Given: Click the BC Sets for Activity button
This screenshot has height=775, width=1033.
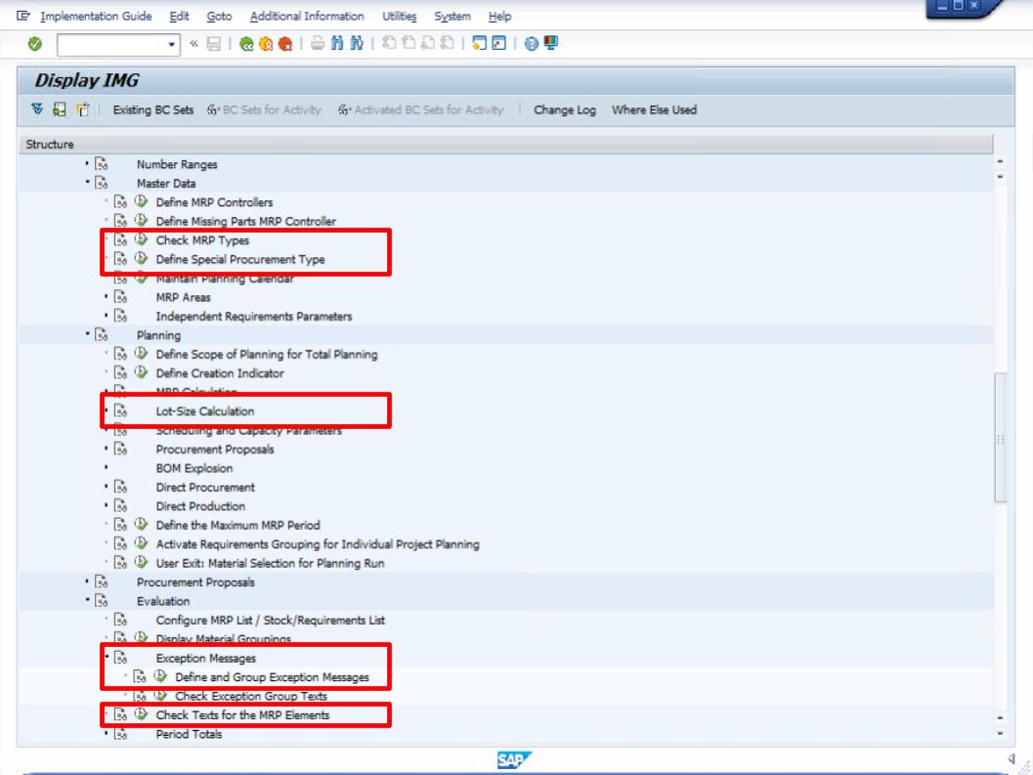Looking at the screenshot, I should (x=264, y=110).
